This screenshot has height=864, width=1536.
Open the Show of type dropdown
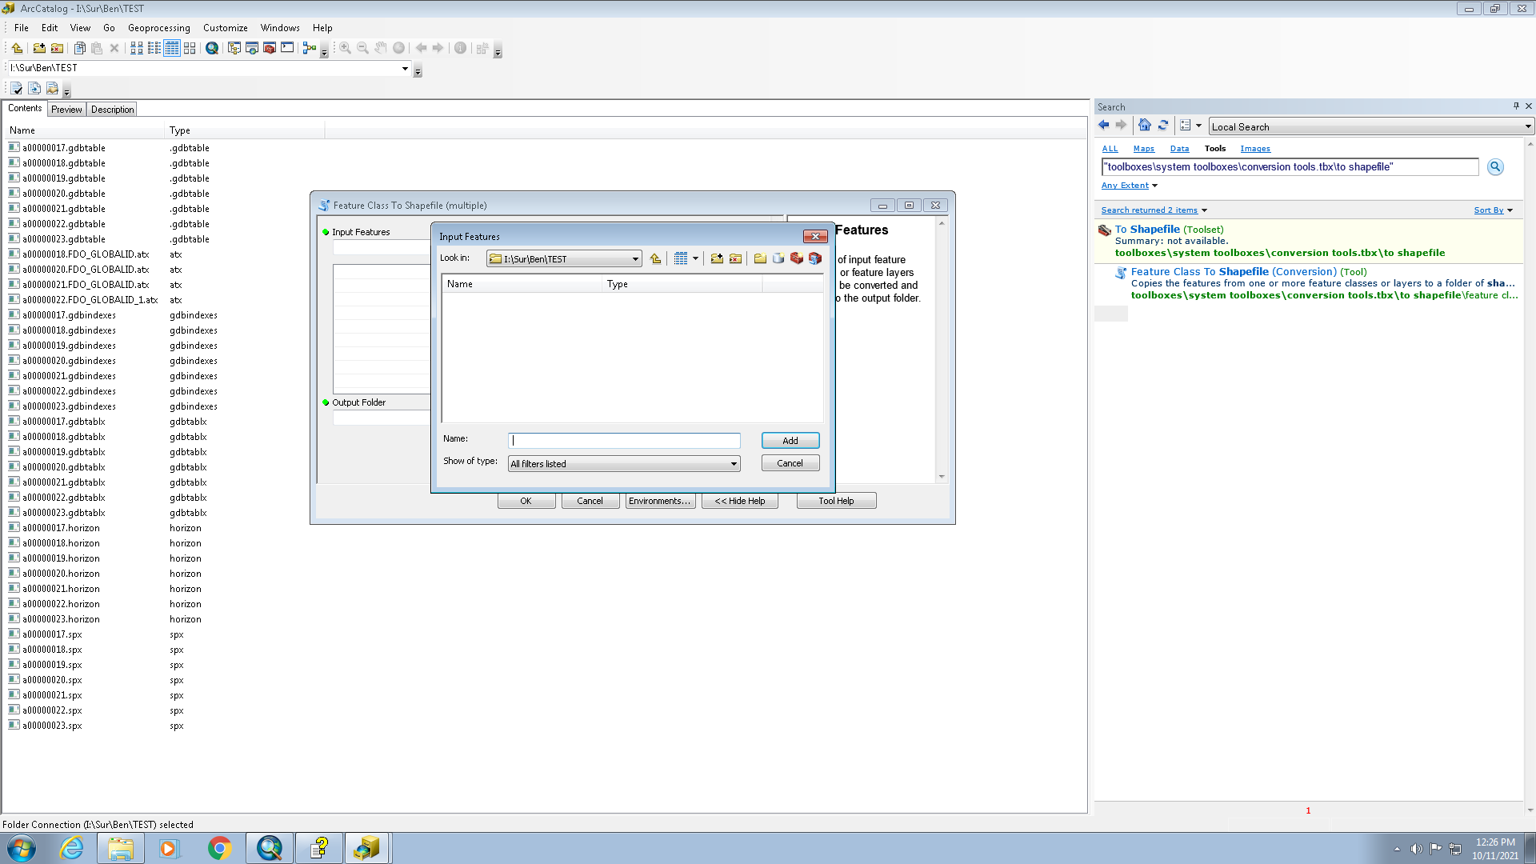click(x=733, y=464)
